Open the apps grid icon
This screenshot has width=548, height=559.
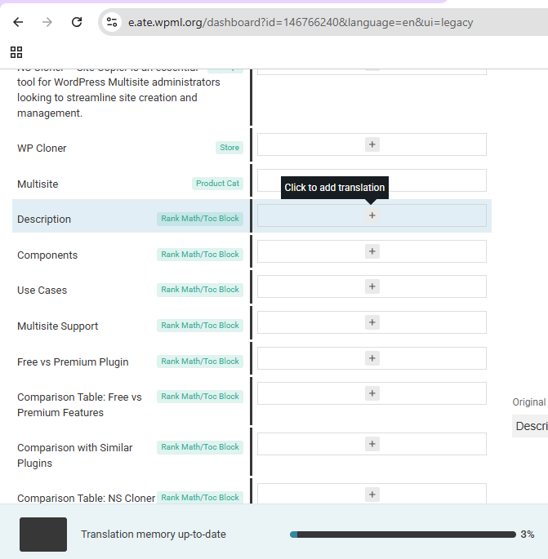tap(16, 52)
